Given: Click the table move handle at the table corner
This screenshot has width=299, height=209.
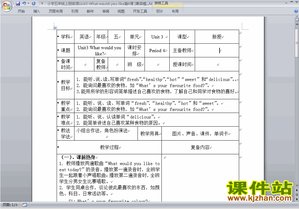Looking at the screenshot, I should (x=55, y=28).
